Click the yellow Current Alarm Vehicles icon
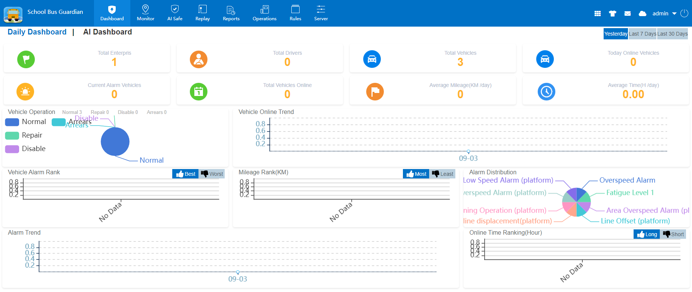The image size is (692, 292). tap(25, 91)
